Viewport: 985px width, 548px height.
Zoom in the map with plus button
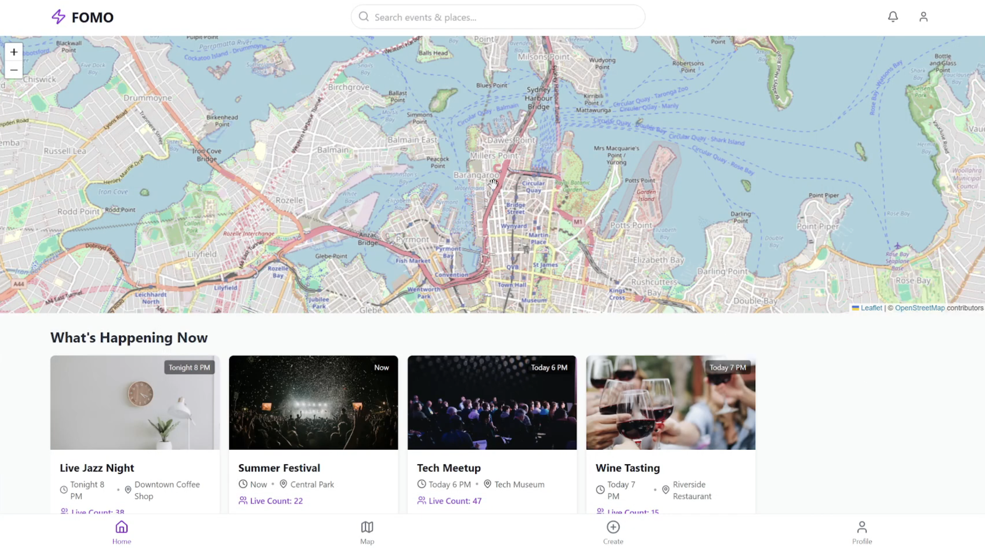[14, 52]
